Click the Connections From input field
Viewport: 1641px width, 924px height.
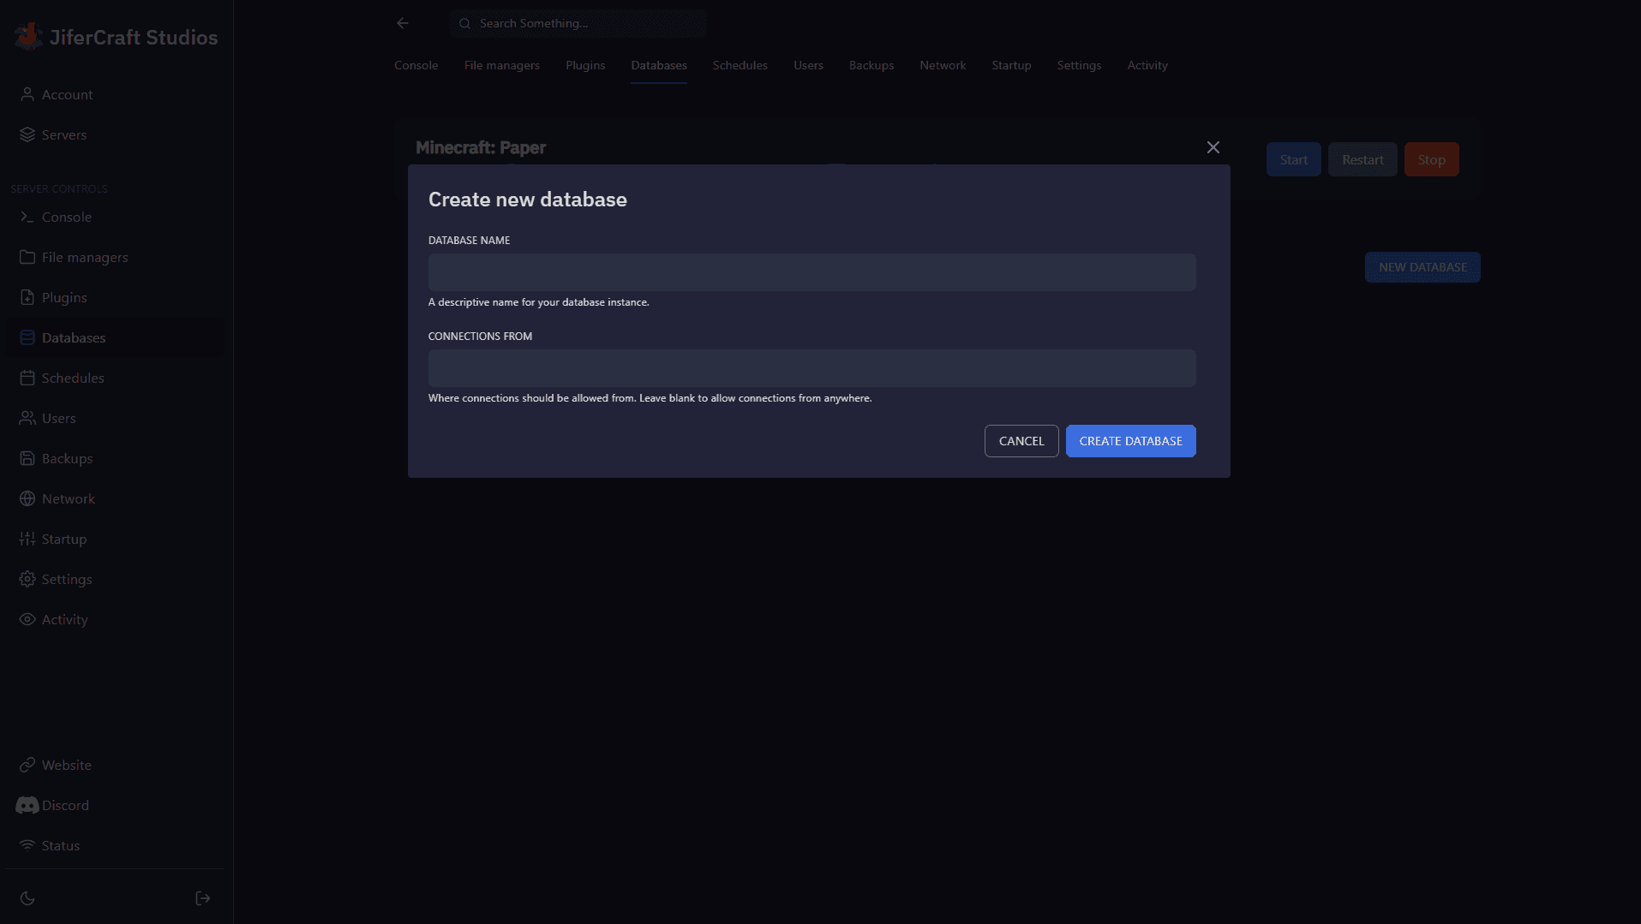pos(812,368)
